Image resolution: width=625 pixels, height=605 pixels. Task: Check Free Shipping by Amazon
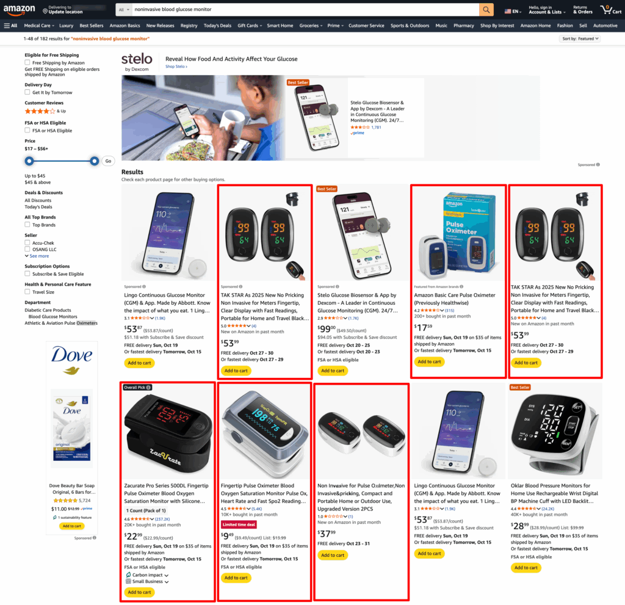tap(27, 63)
